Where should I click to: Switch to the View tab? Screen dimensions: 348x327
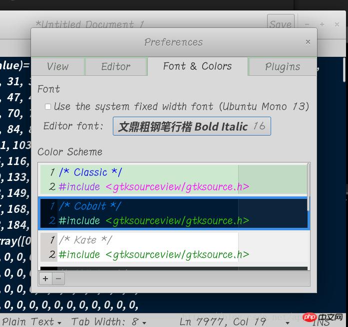(x=58, y=66)
